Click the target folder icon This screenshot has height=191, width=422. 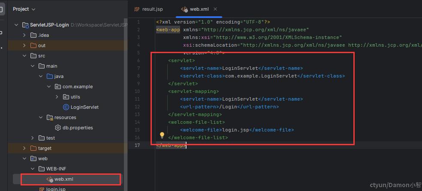tap(33, 148)
